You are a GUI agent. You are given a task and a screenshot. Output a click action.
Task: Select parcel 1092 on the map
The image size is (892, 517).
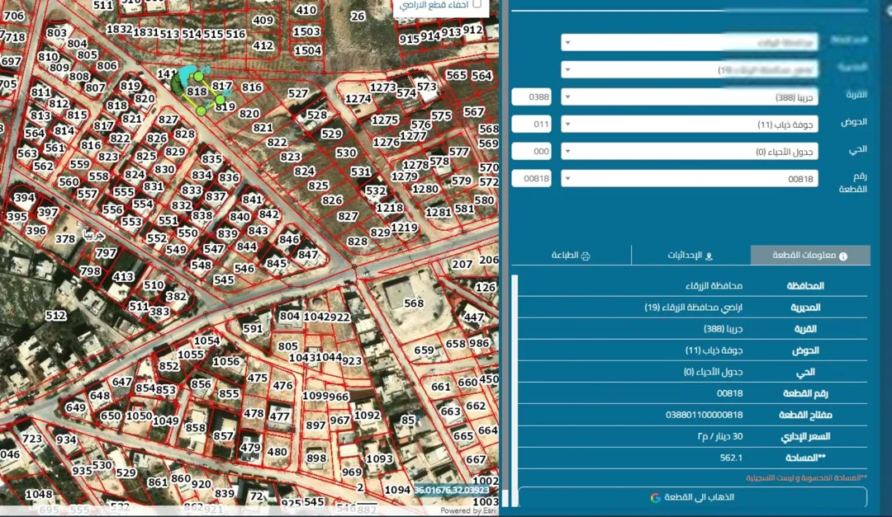[x=368, y=416]
